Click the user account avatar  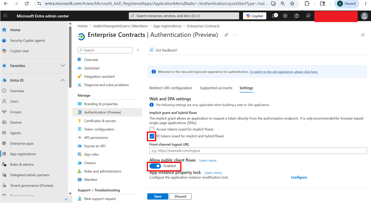pos(364,16)
